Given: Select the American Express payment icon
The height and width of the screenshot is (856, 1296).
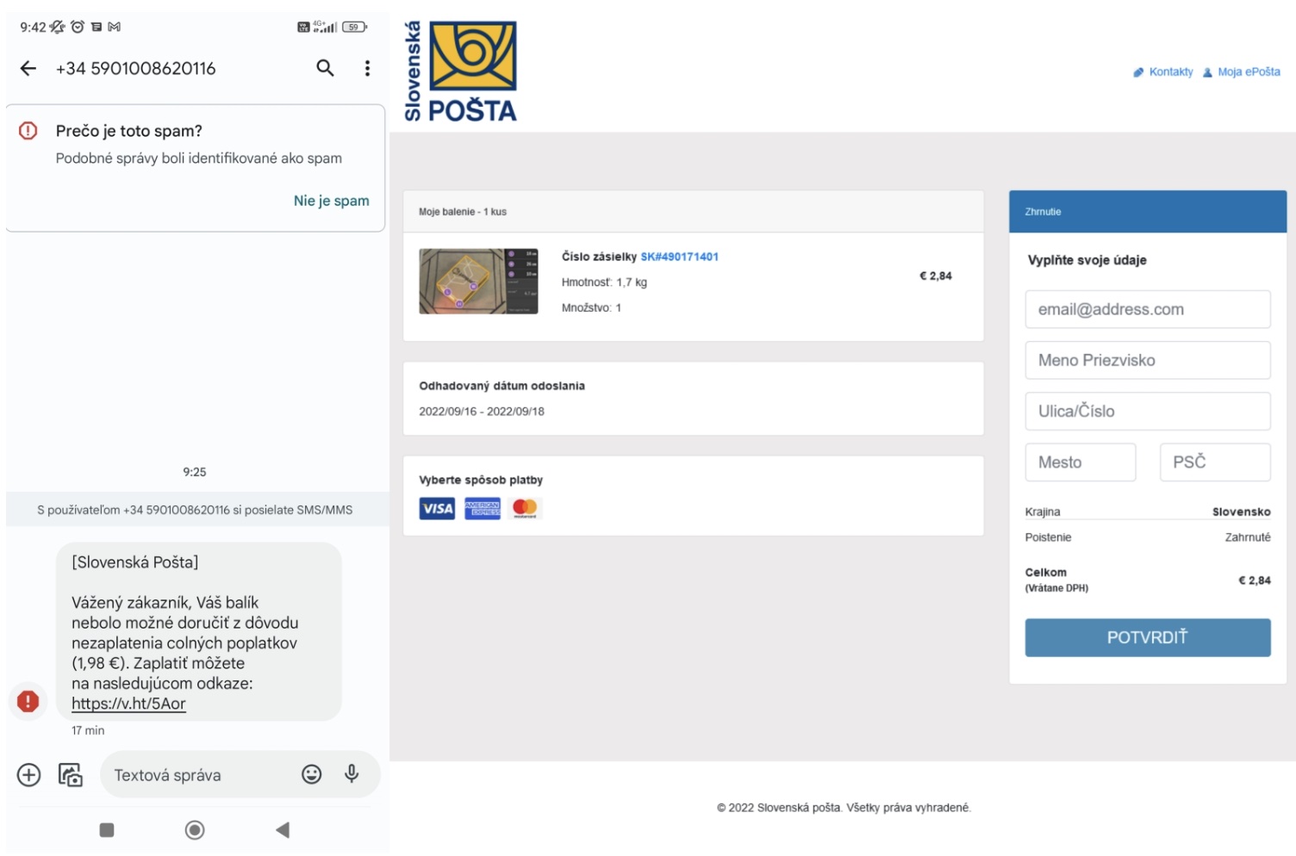Looking at the screenshot, I should click(x=483, y=509).
